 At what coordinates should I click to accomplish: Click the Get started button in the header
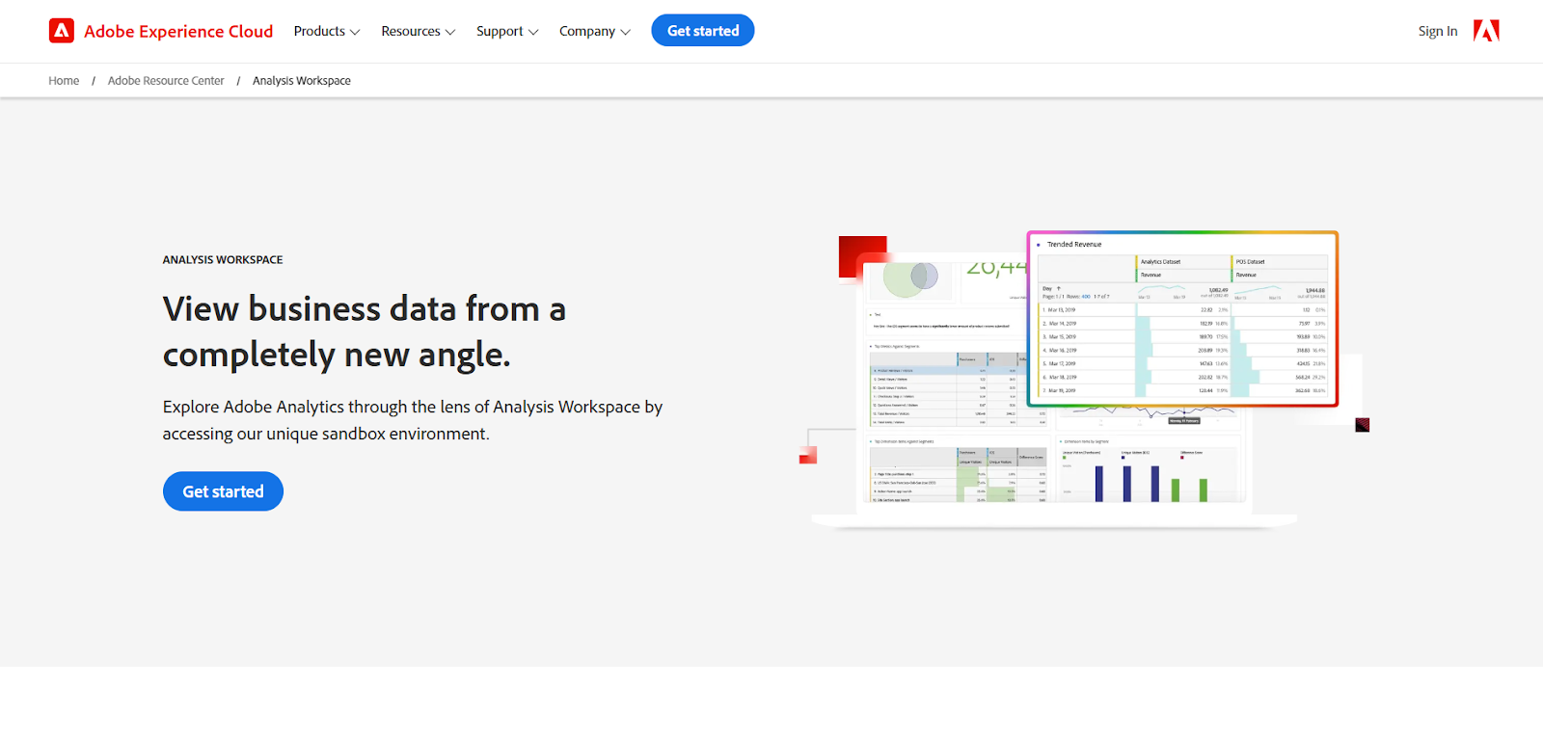703,31
